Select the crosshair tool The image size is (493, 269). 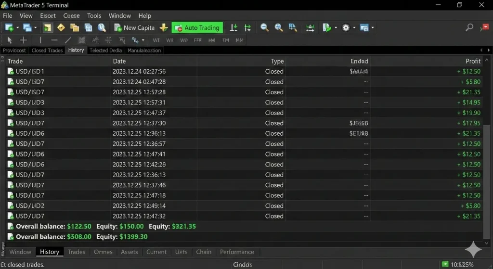[x=23, y=40]
